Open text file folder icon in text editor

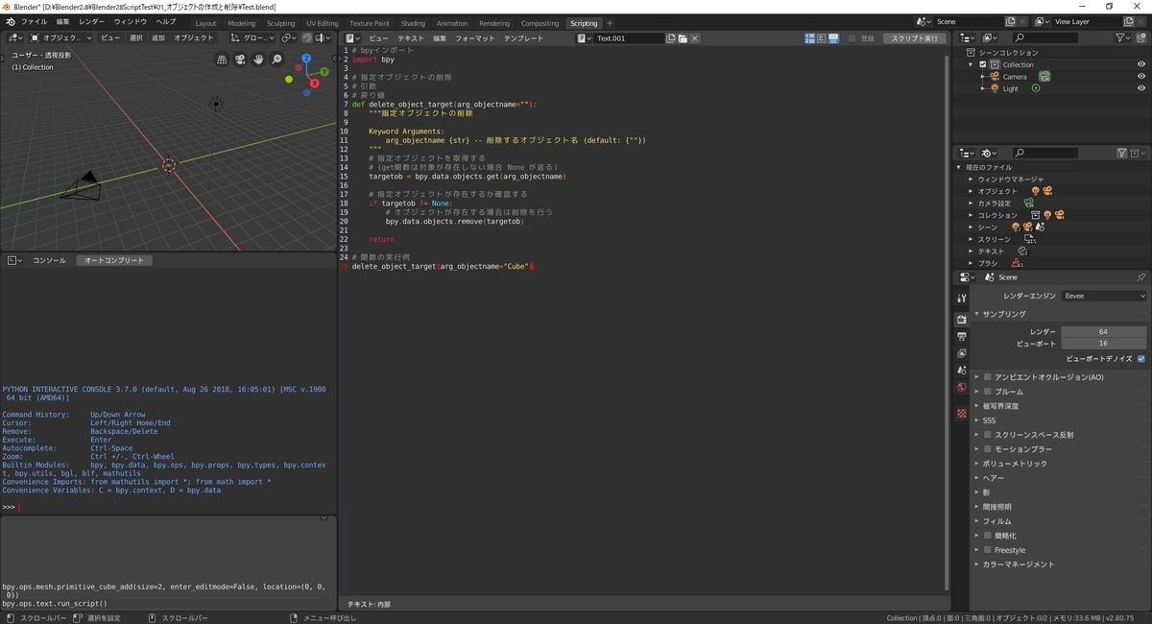tap(683, 38)
